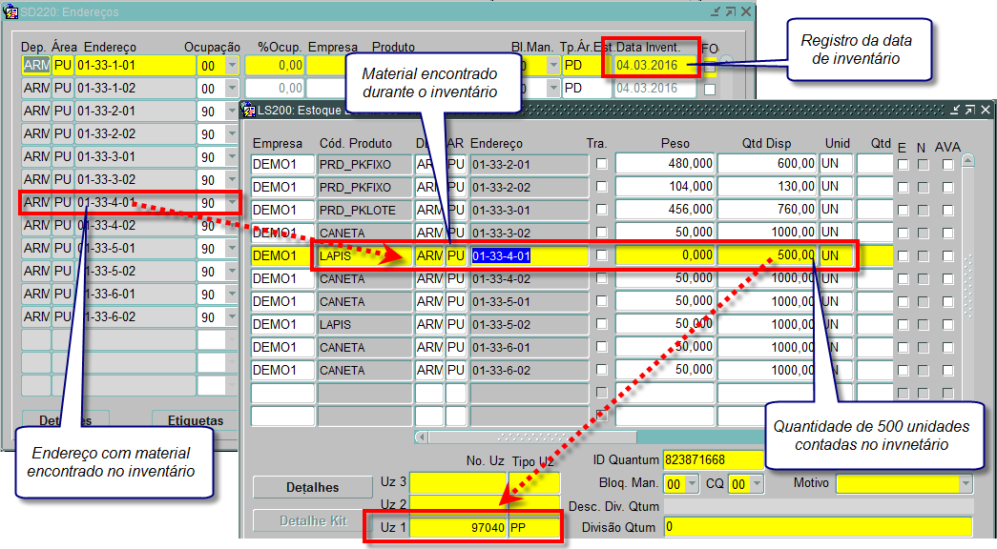
Task: Click Tp.Ár.Est. value PD for 01-33-1-02
Action: coord(587,88)
